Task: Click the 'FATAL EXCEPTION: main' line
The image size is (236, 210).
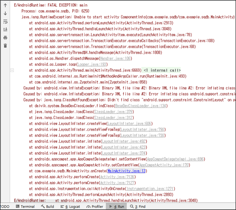Action: tap(51, 5)
